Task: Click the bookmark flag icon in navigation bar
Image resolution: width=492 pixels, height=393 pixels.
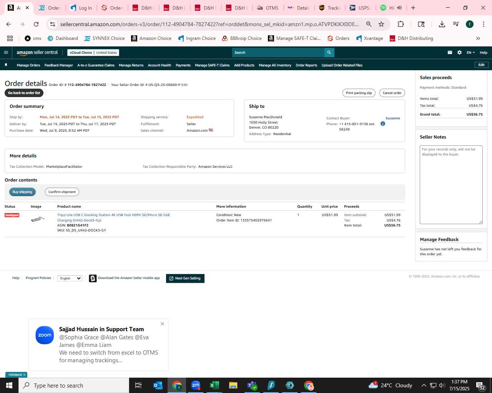Action: point(6,65)
